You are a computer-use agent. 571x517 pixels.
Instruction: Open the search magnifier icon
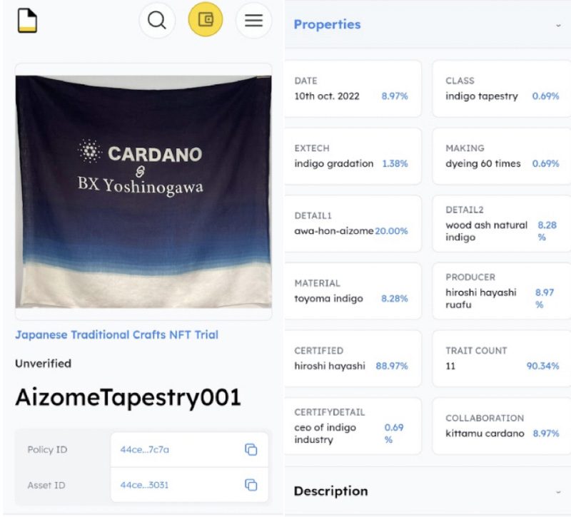(x=157, y=20)
